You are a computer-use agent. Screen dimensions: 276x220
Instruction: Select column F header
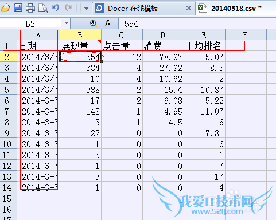click(x=246, y=35)
